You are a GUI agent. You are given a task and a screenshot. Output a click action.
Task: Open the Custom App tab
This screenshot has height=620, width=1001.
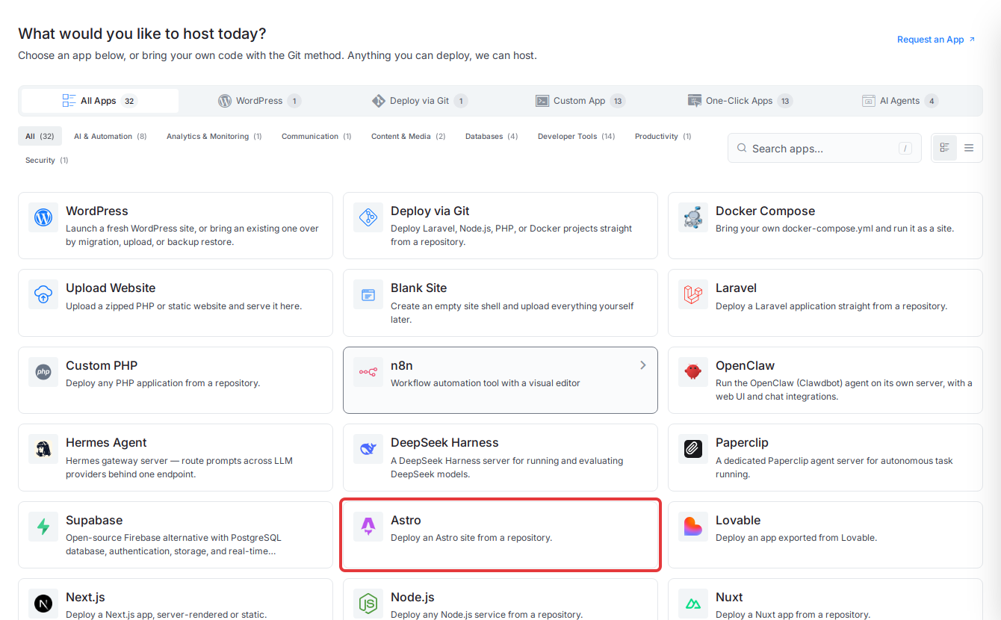(x=580, y=101)
